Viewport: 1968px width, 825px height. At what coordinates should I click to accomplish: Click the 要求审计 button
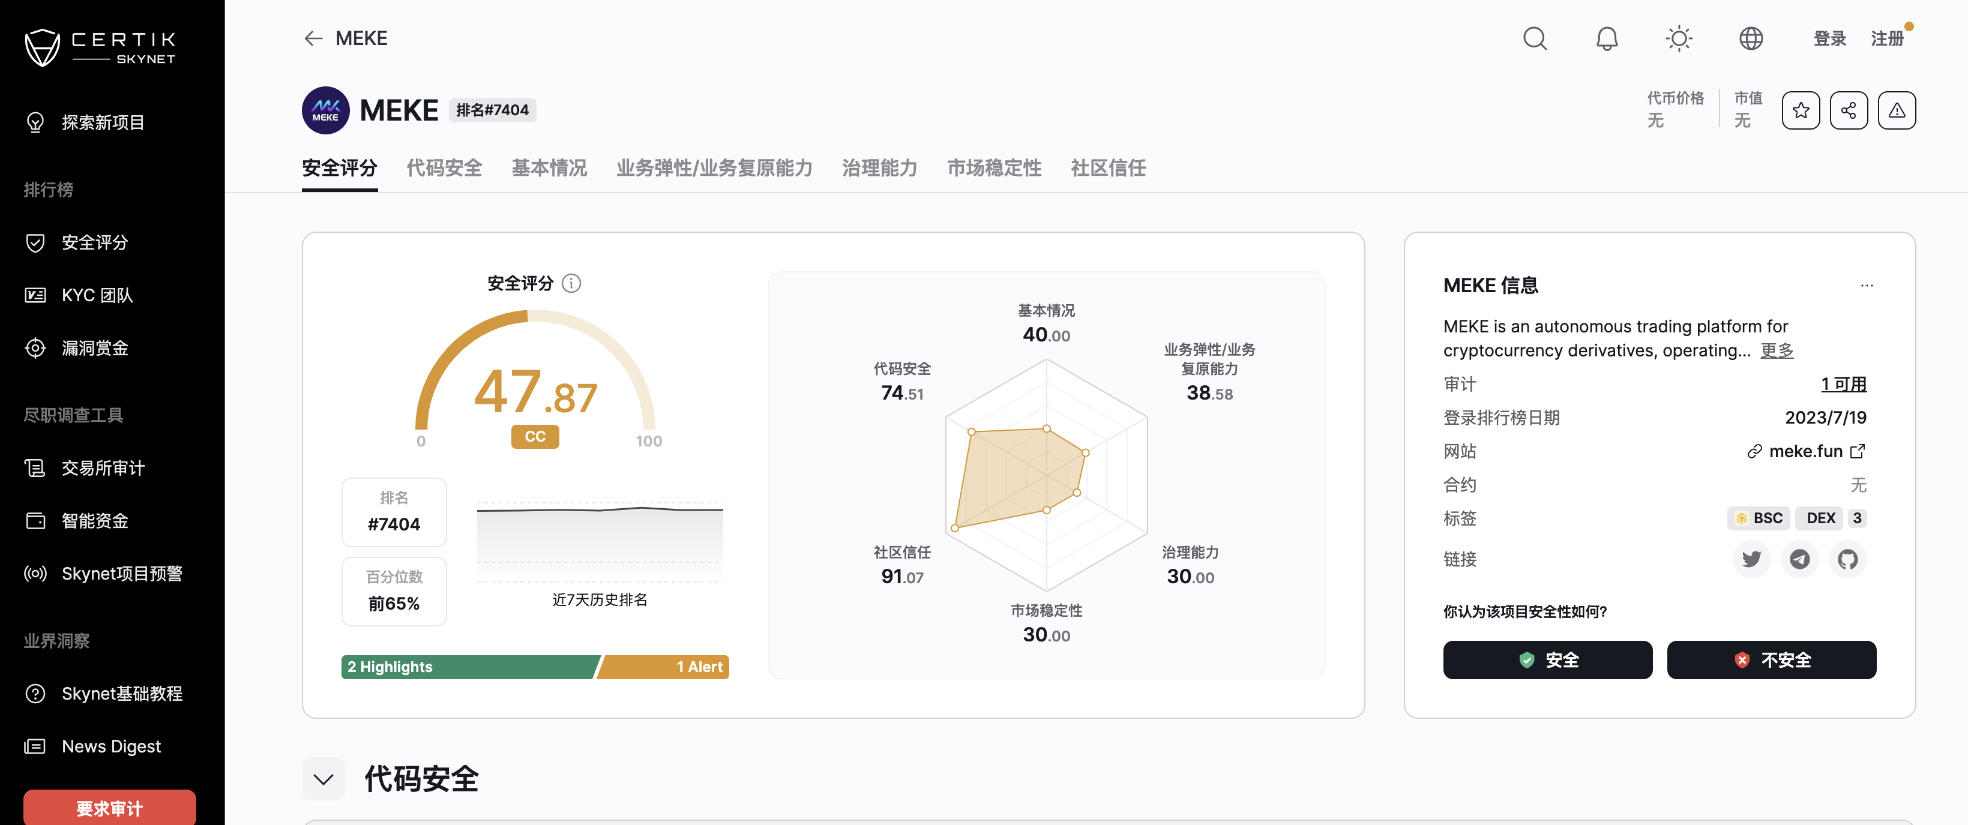coord(109,808)
